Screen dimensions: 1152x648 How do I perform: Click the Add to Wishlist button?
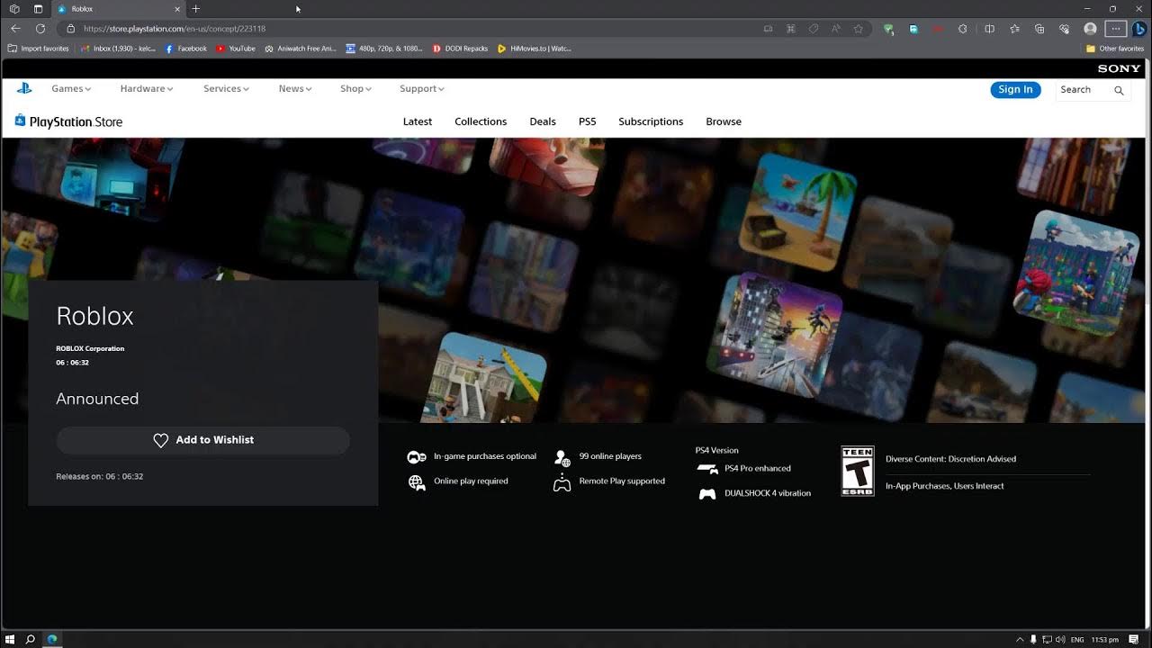(202, 440)
